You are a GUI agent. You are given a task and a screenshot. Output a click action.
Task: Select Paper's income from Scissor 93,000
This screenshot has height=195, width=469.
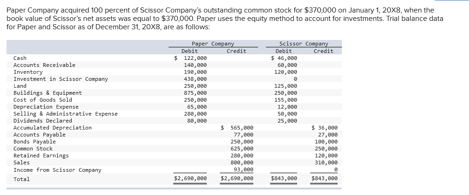click(244, 169)
